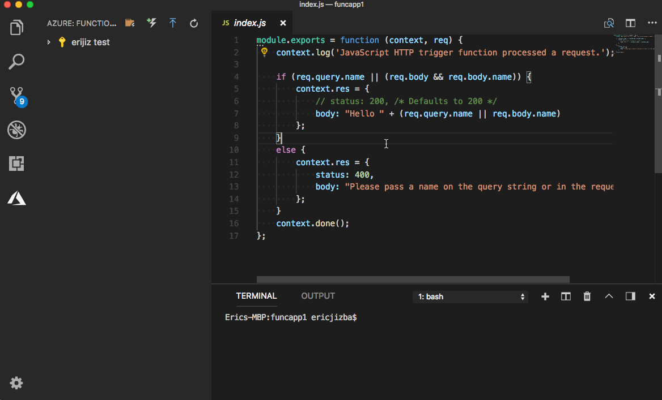Open the Debug view
The width and height of the screenshot is (662, 400).
(16, 130)
